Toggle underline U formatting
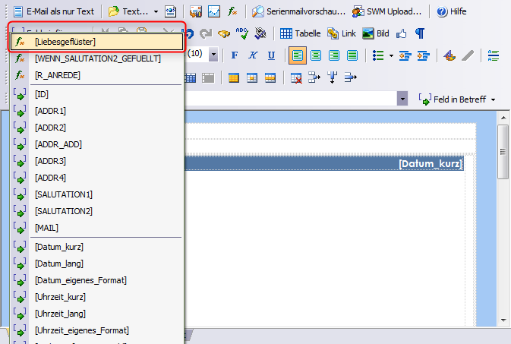 [271, 55]
